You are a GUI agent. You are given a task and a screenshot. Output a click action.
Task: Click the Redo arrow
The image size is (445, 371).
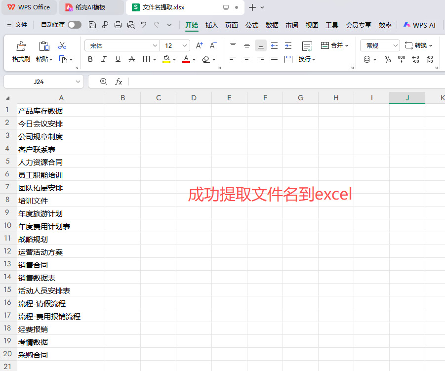pos(157,25)
